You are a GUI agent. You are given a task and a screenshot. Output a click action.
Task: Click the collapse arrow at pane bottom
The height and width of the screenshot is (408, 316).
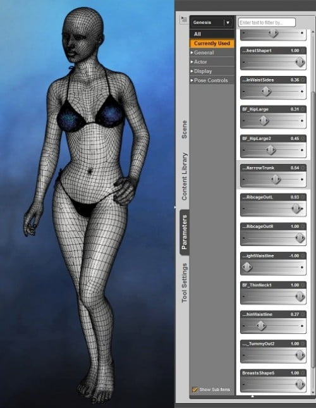252,396
